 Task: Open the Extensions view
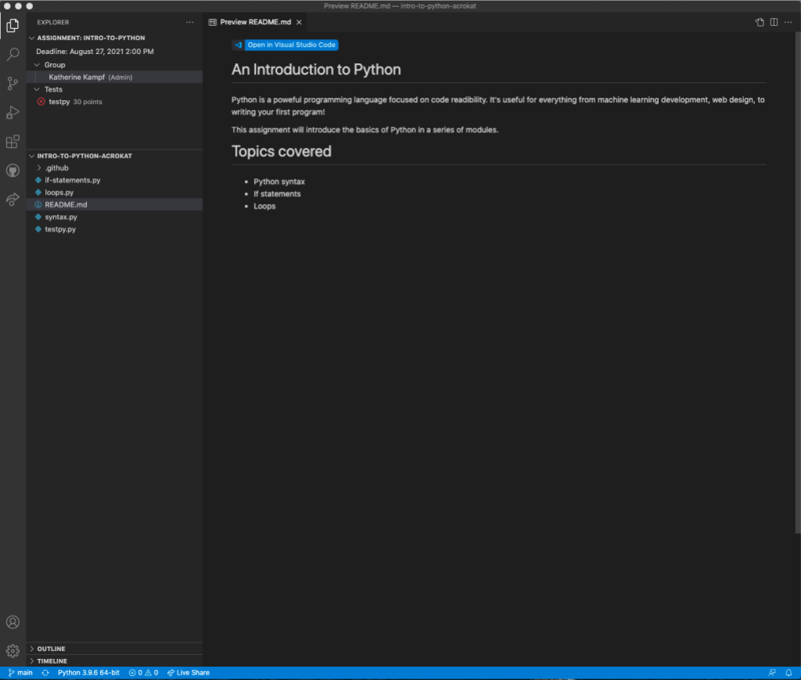pyautogui.click(x=12, y=141)
